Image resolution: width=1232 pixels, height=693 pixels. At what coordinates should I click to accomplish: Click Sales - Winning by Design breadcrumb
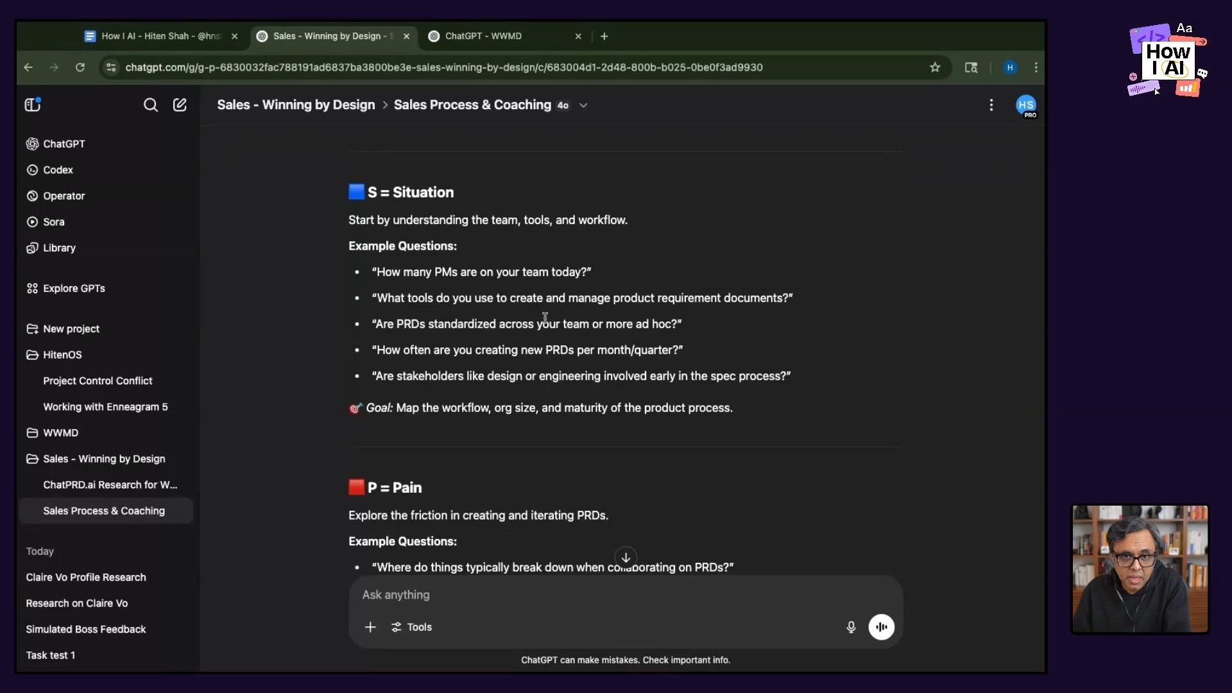[296, 105]
